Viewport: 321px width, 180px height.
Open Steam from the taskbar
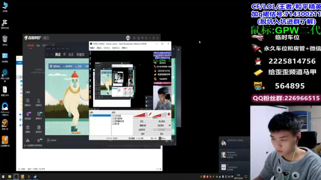tap(35, 176)
